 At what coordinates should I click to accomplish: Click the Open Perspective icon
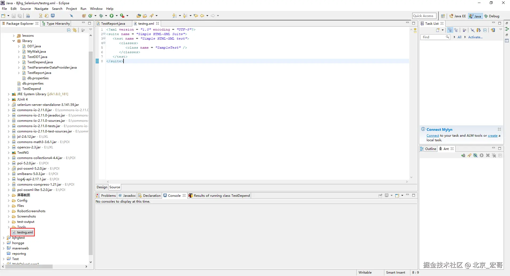tap(443, 16)
